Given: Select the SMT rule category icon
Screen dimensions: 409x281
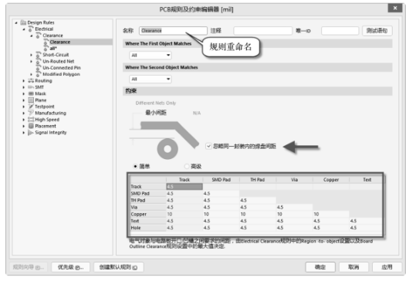Looking at the screenshot, I should tap(31, 87).
